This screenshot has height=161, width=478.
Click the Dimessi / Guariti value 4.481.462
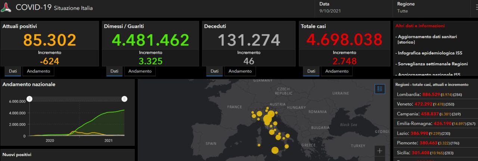(x=150, y=40)
